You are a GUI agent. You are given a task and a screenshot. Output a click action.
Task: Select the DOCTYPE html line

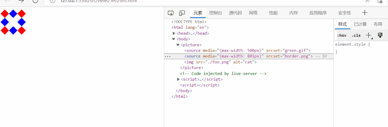tap(189, 22)
